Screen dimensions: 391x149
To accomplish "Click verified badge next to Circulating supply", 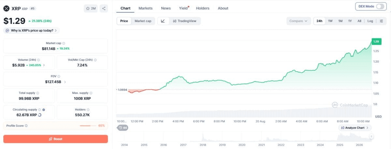I will coord(44,110).
